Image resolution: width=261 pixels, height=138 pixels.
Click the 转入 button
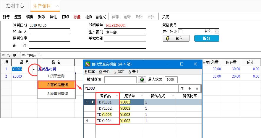click(176, 39)
